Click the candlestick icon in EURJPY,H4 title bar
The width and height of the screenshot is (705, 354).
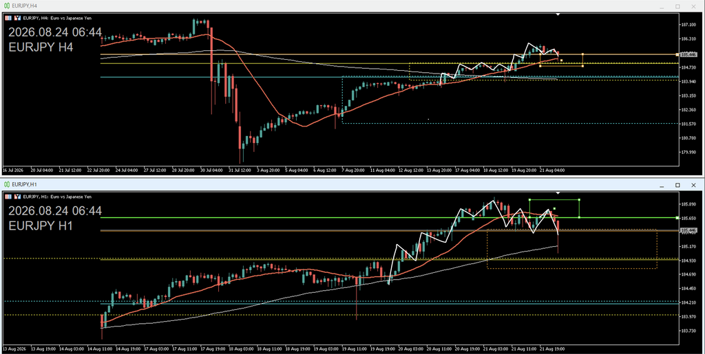click(7, 5)
